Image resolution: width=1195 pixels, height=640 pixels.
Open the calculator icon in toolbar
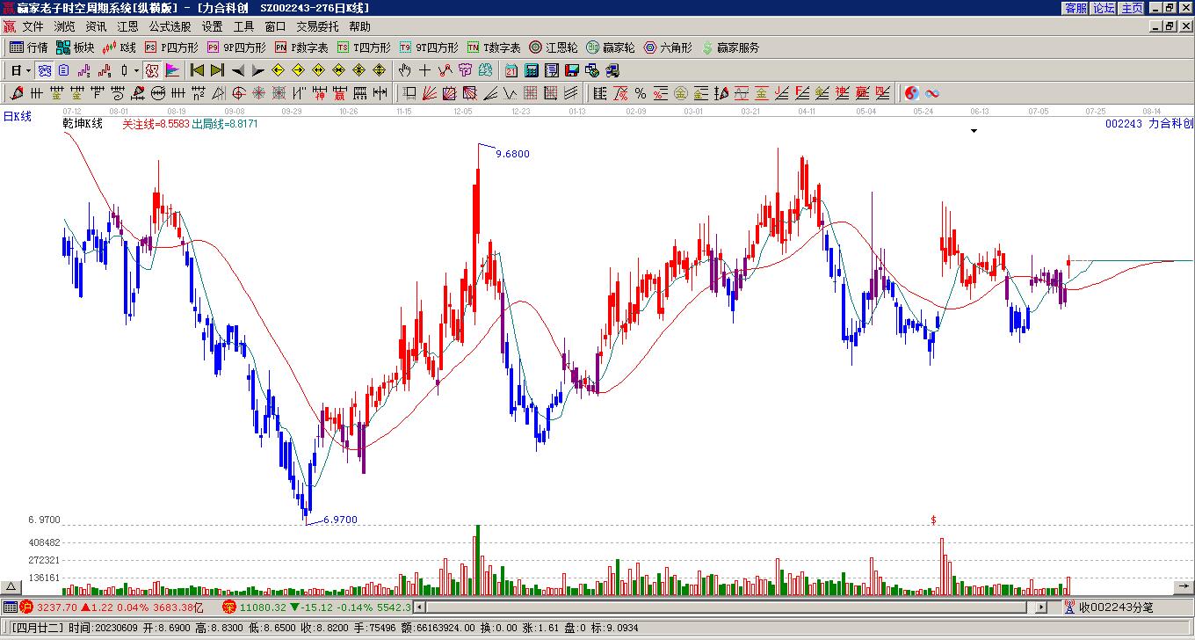coord(532,70)
